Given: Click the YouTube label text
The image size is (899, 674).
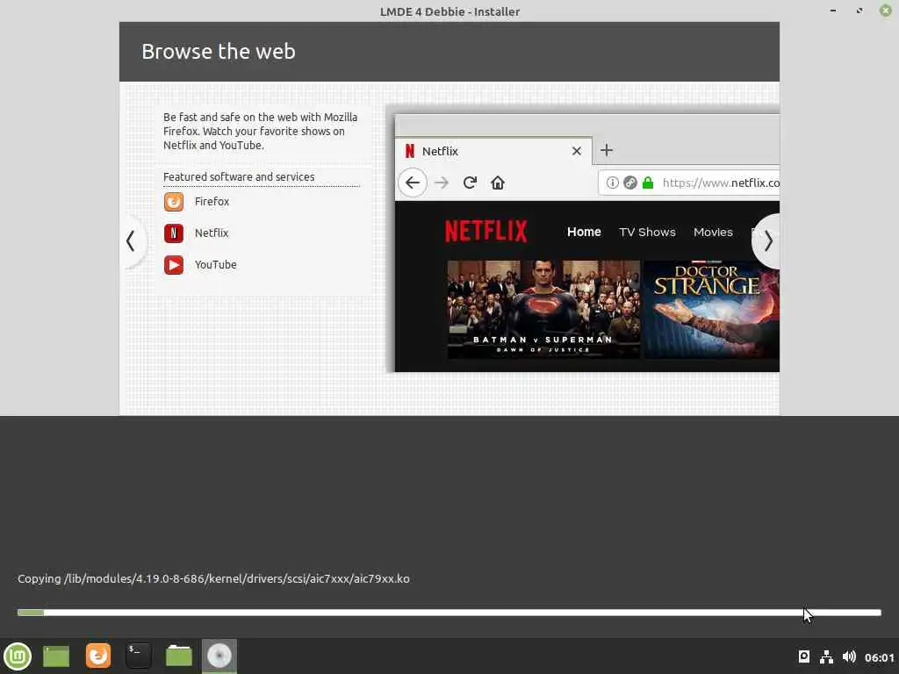Looking at the screenshot, I should pyautogui.click(x=216, y=265).
